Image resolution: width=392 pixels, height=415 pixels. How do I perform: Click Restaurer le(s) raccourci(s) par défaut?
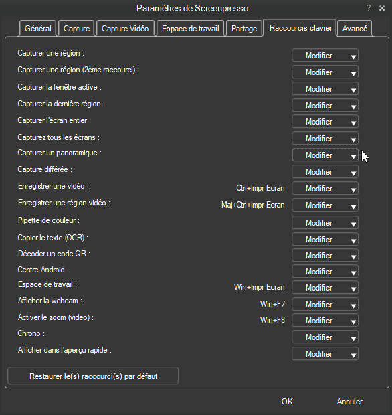[x=93, y=376]
